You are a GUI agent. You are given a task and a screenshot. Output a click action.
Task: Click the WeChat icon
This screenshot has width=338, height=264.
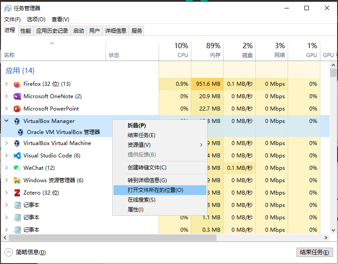(17, 168)
